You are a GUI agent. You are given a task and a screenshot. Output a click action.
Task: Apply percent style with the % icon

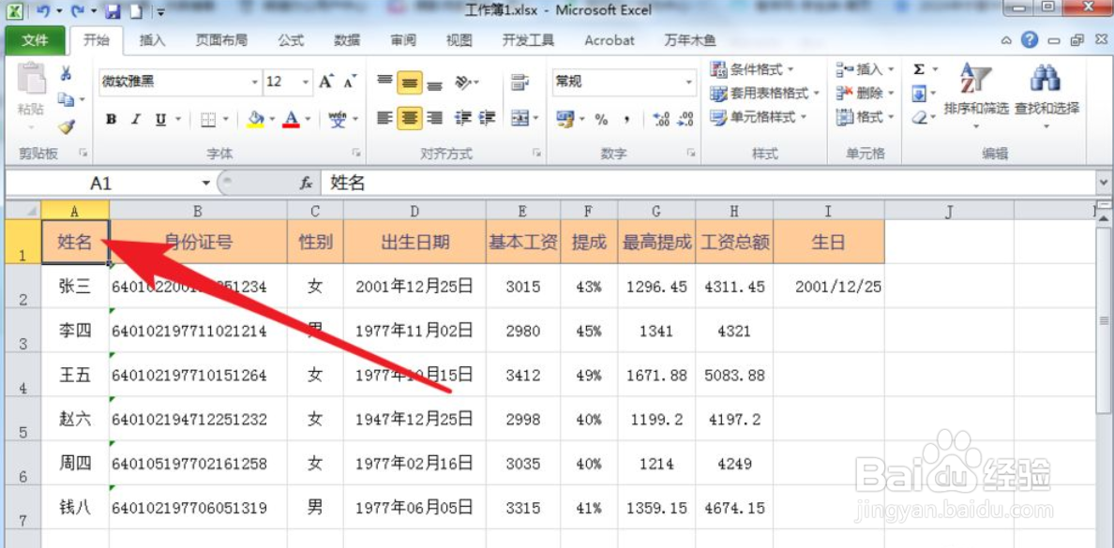pos(600,118)
